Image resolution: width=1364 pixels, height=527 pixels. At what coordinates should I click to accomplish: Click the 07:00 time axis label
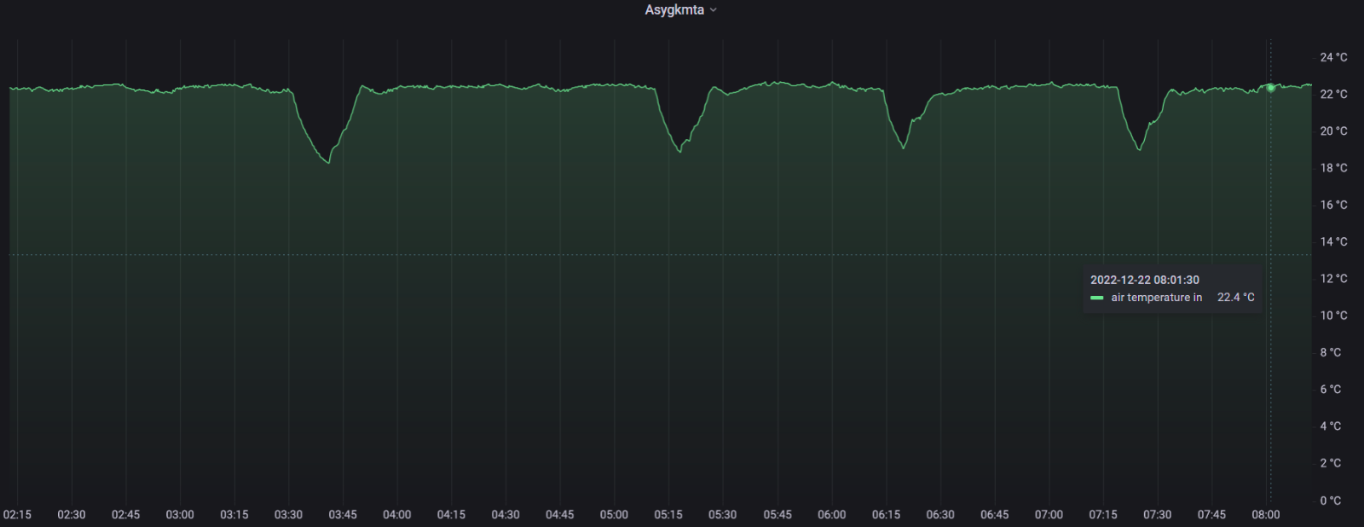[1049, 514]
